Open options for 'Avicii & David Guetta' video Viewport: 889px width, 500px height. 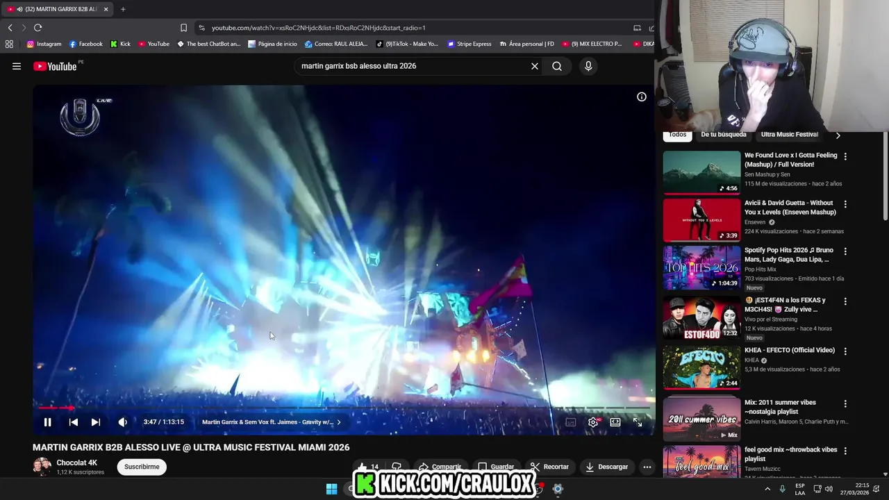[845, 205]
